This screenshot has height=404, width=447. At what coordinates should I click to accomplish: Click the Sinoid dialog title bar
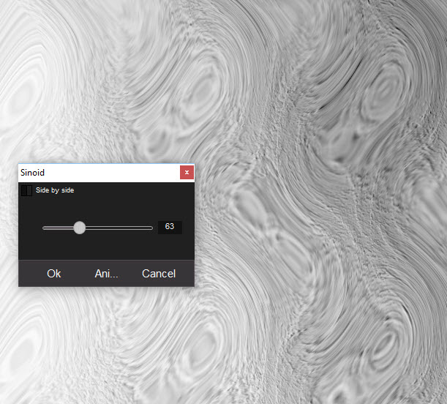point(110,173)
